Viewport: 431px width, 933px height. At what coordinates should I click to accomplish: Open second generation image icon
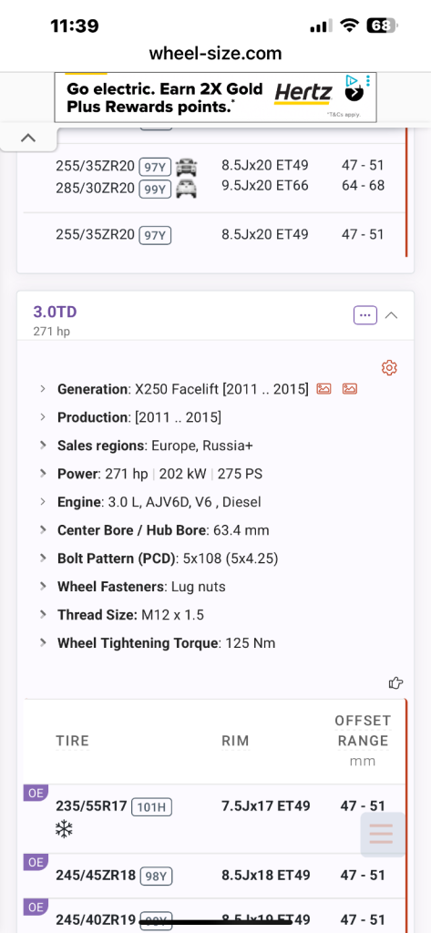[349, 389]
